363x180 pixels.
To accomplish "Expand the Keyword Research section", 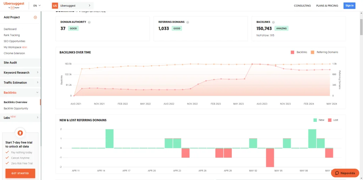I will (x=20, y=73).
